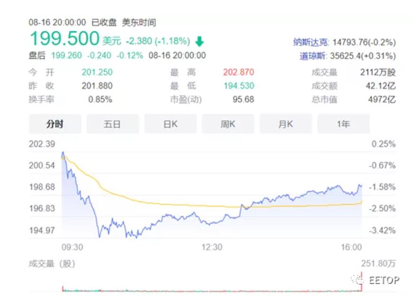Click the green down arrow icon
Image resolution: width=416 pixels, height=301 pixels.
coord(199,41)
